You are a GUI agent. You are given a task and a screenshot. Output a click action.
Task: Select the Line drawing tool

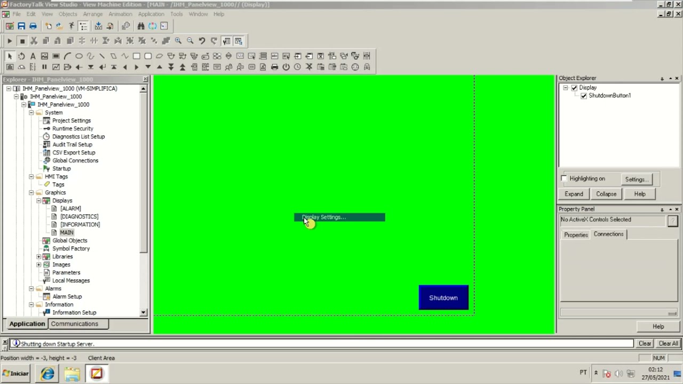(x=102, y=56)
